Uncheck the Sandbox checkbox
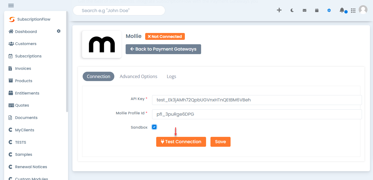 (154, 127)
